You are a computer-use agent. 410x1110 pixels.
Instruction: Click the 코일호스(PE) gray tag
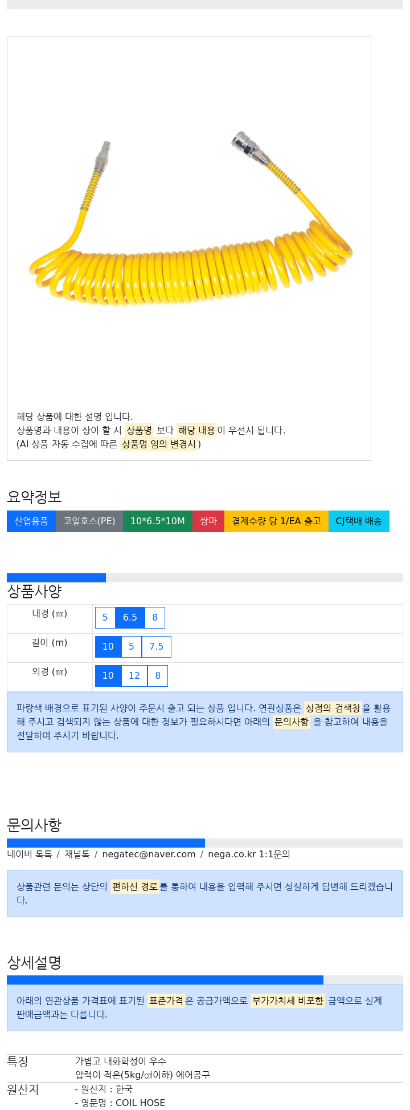(89, 521)
